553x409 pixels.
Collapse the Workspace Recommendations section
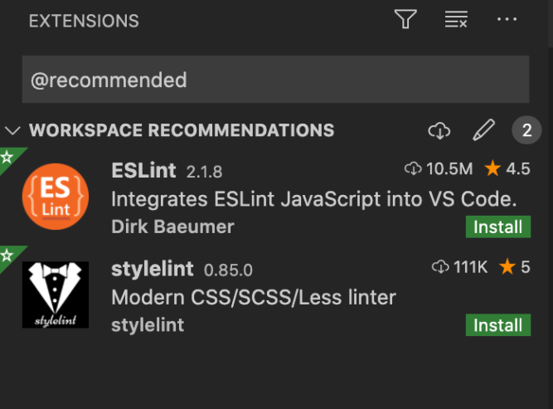coord(12,130)
